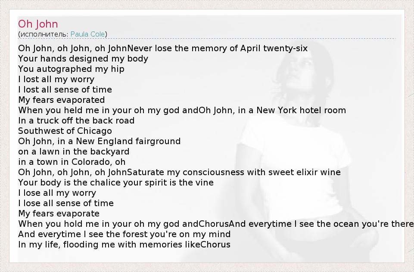Click the line 'on a lawn in the backyard'
414x272 pixels.
tap(74, 151)
